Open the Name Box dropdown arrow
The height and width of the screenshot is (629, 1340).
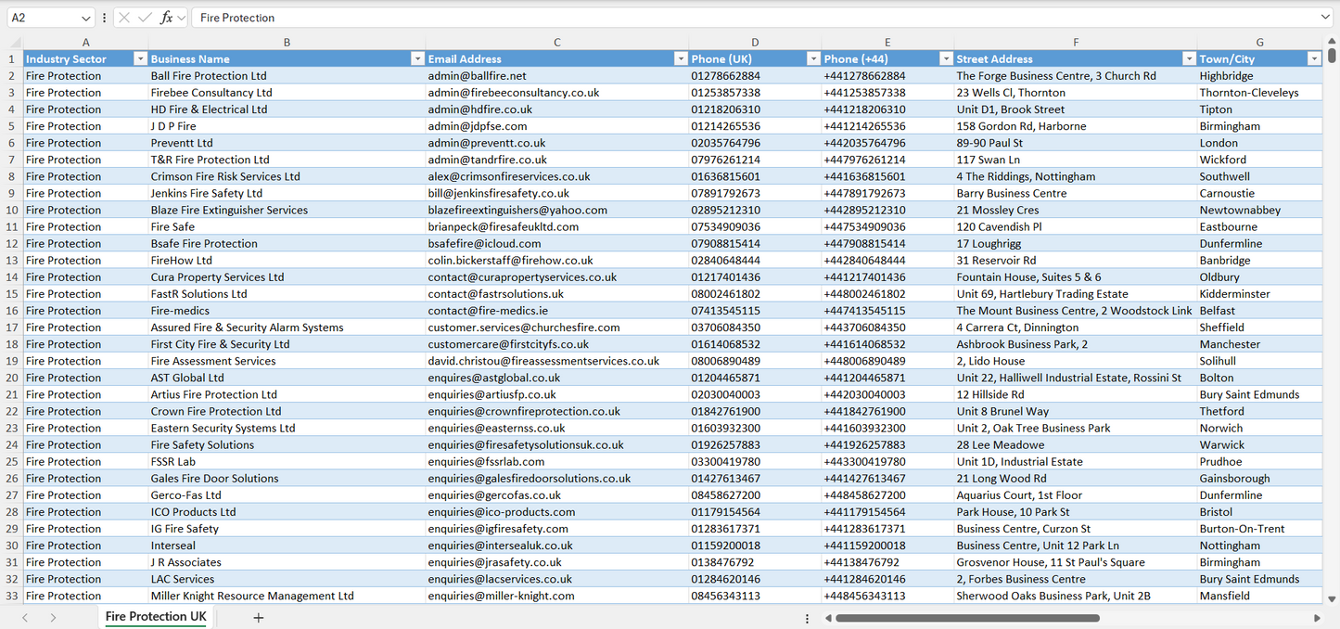(86, 18)
